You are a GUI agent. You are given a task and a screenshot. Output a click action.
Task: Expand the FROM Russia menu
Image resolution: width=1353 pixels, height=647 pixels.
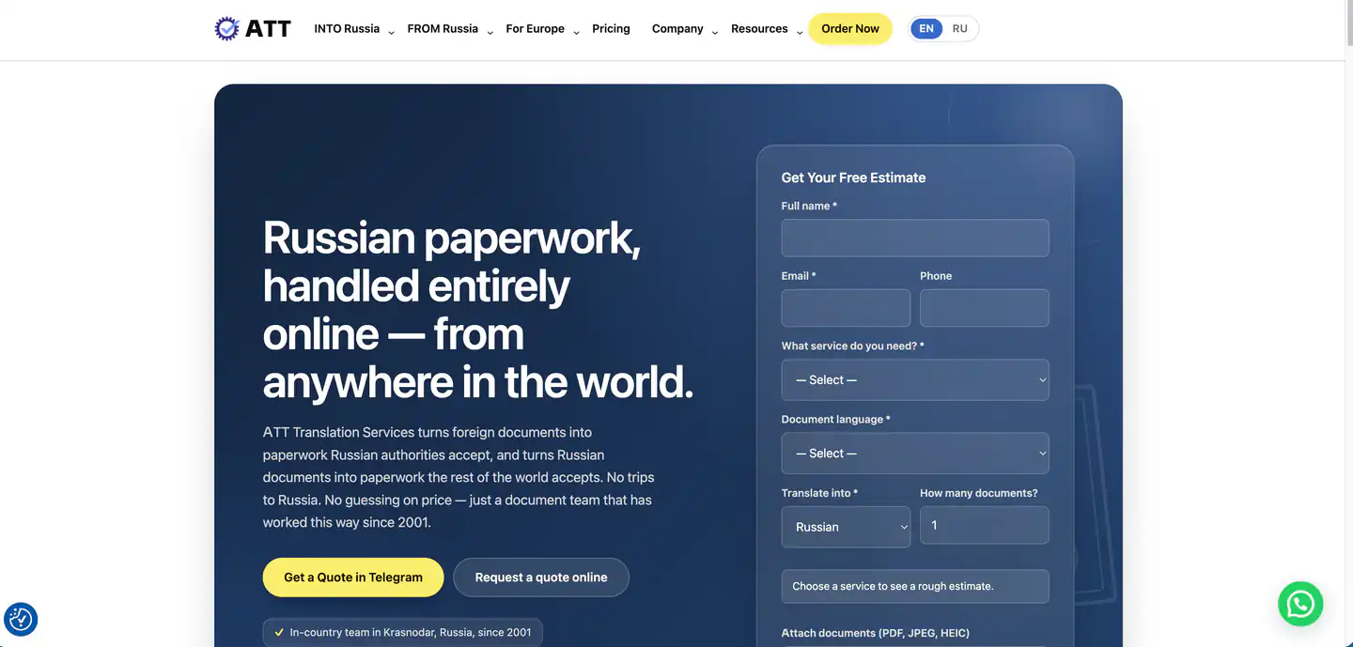pos(450,29)
